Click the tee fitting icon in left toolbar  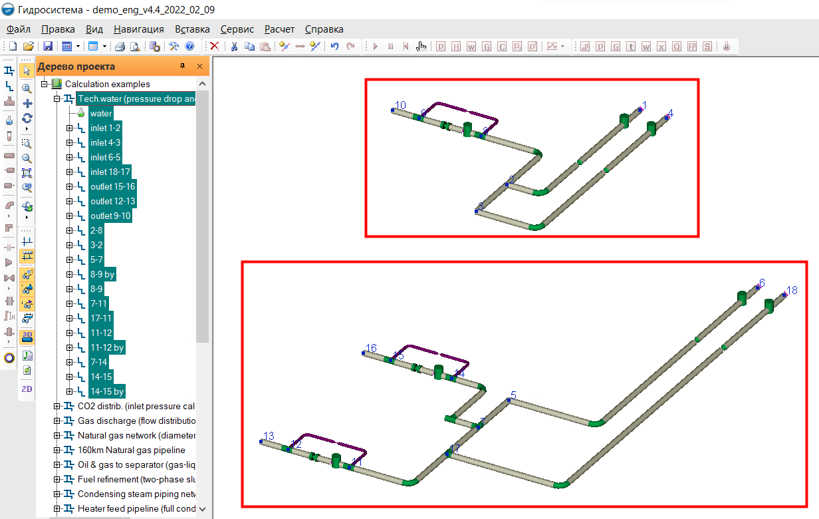pyautogui.click(x=9, y=102)
